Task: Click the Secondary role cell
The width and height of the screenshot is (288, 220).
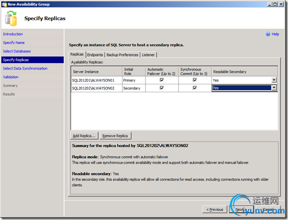Action: click(134, 88)
